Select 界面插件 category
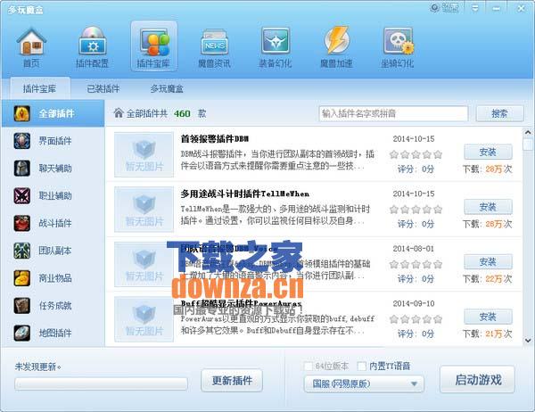The image size is (535, 412). [x=53, y=141]
